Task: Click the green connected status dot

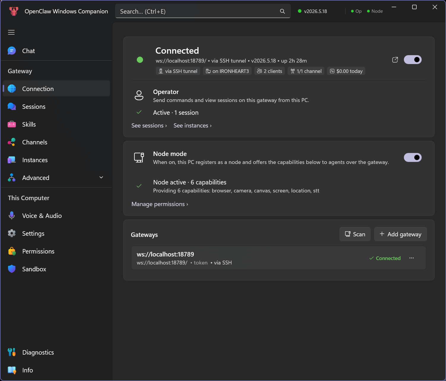Action: pyautogui.click(x=140, y=60)
